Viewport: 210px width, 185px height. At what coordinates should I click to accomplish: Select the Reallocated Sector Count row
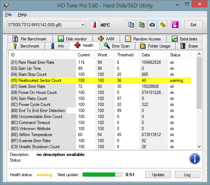coord(100,80)
